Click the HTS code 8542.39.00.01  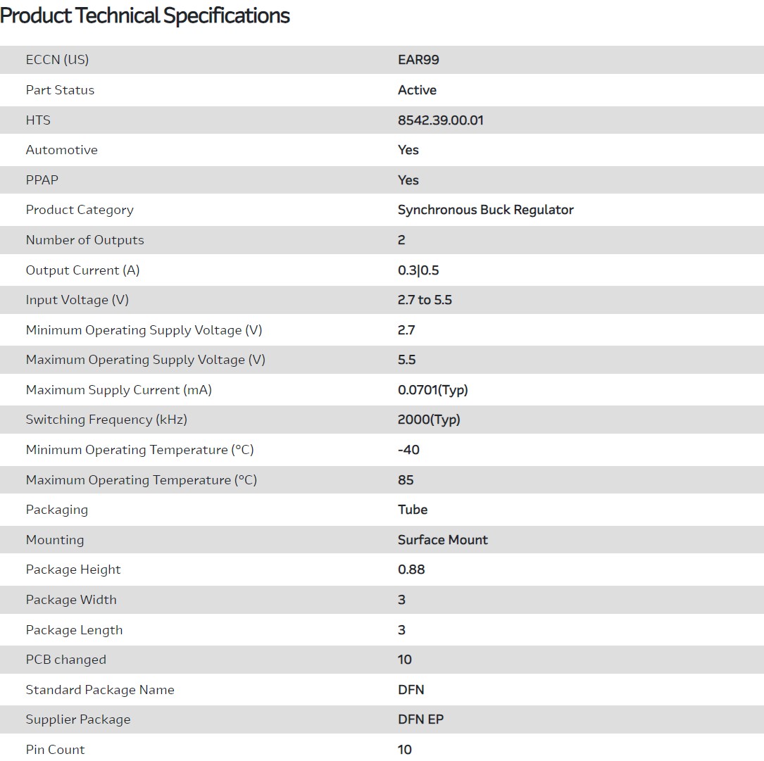441,120
